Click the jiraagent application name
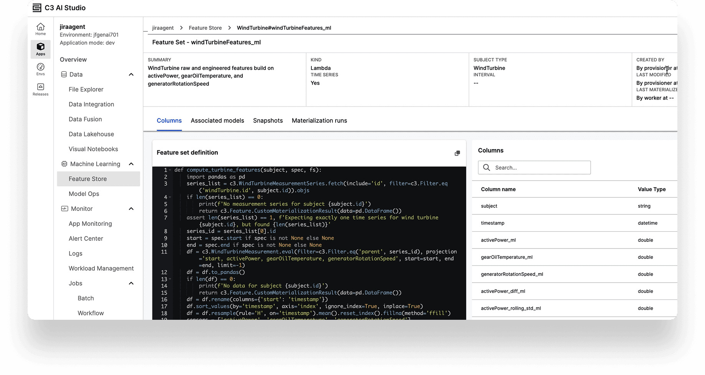 pyautogui.click(x=73, y=26)
